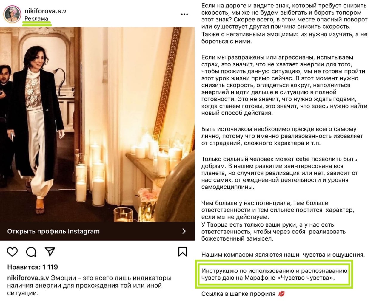Open the Открыть профиль Instagram banner
The image size is (382, 302).
pos(97,231)
